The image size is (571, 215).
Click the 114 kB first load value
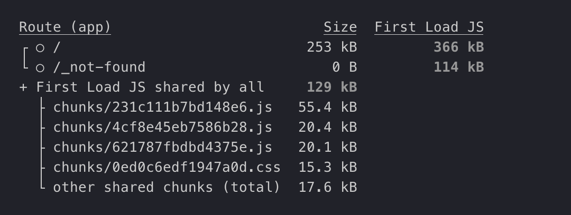458,67
